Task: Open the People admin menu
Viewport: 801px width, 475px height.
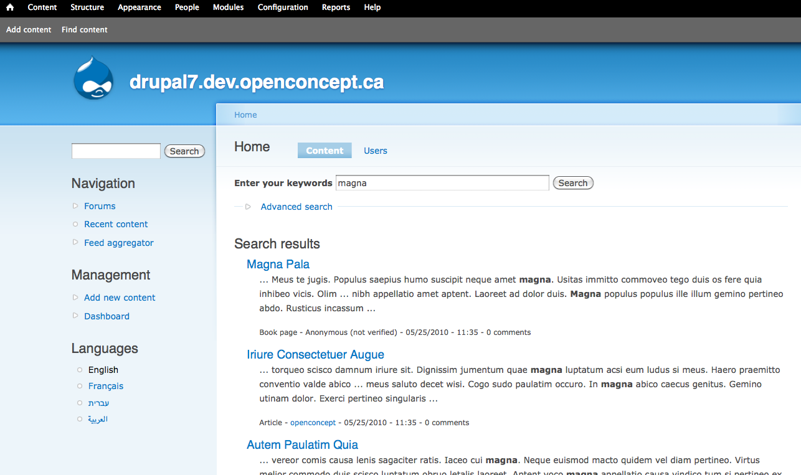Action: tap(187, 7)
